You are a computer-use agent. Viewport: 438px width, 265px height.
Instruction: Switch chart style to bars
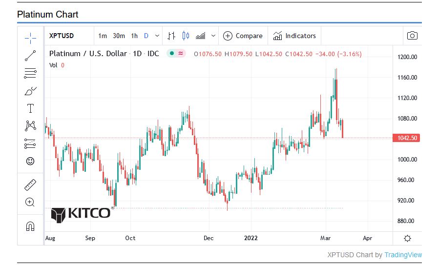[171, 36]
